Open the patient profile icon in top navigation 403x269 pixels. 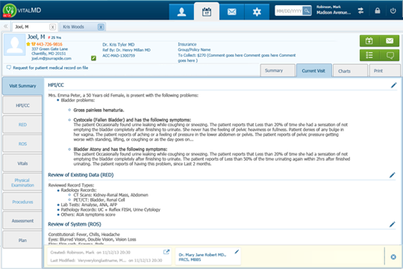click(x=181, y=12)
